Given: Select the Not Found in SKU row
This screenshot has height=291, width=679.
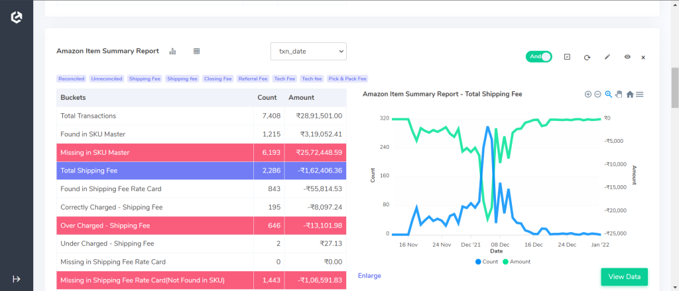Looking at the screenshot, I should (202, 280).
